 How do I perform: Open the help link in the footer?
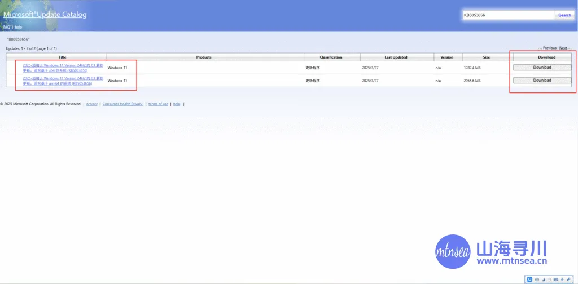tap(177, 104)
